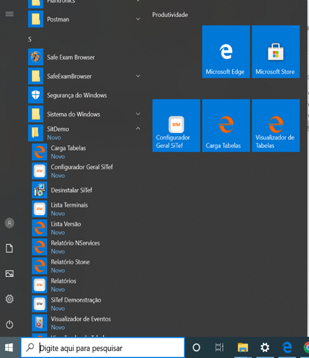Open Relatórios app icon
This screenshot has height=358, width=309.
click(39, 285)
